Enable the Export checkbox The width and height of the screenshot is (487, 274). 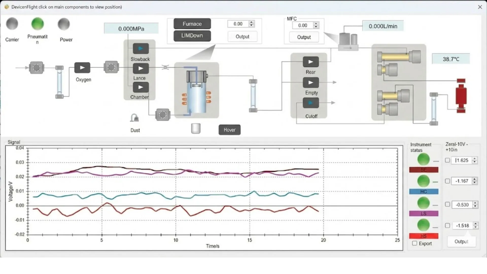click(415, 243)
